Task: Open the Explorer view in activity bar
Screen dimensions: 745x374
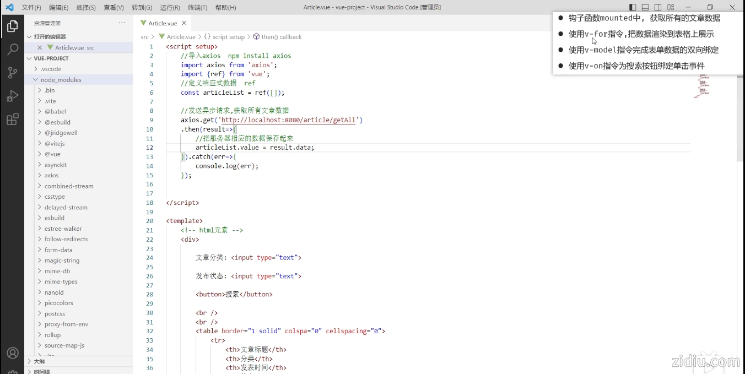Action: [12, 26]
